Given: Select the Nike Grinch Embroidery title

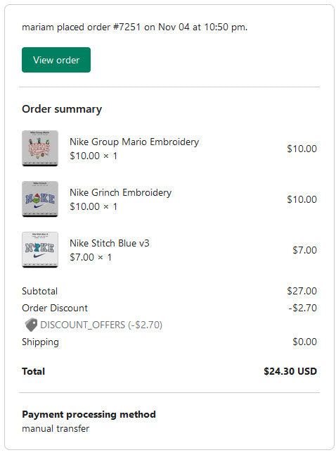Looking at the screenshot, I should pos(120,192).
